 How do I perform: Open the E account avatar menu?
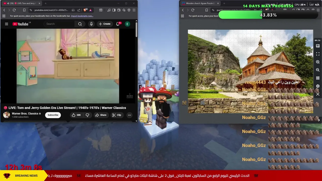click(x=127, y=24)
